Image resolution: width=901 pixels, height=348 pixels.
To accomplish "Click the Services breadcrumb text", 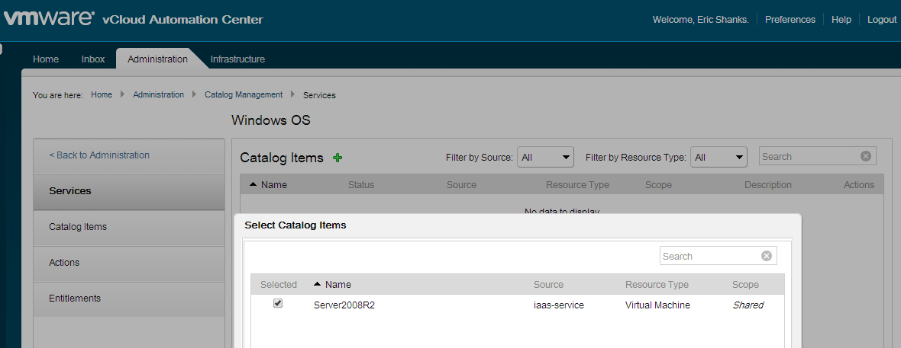I will coord(319,95).
